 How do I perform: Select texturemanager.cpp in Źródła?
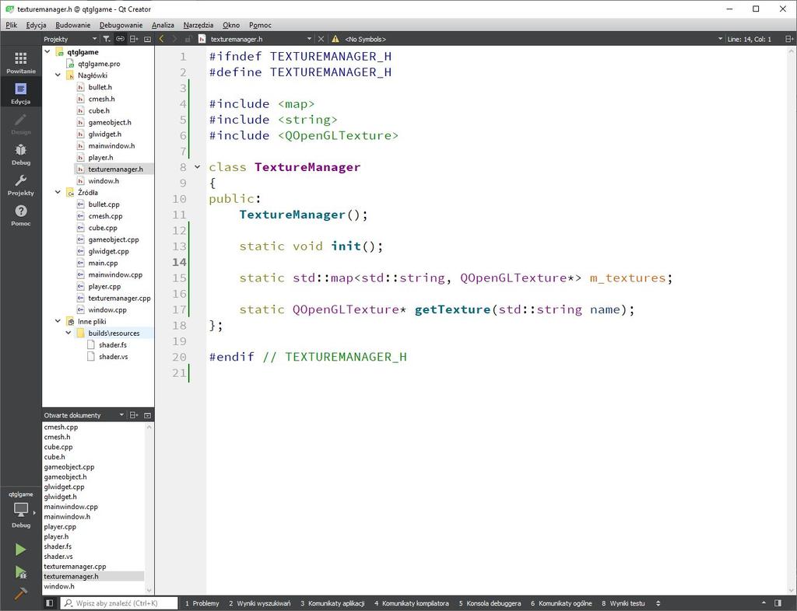pyautogui.click(x=119, y=298)
